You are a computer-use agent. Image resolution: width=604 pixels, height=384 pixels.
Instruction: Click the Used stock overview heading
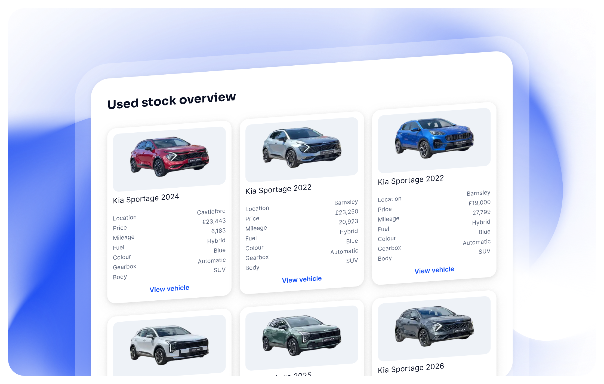click(172, 100)
